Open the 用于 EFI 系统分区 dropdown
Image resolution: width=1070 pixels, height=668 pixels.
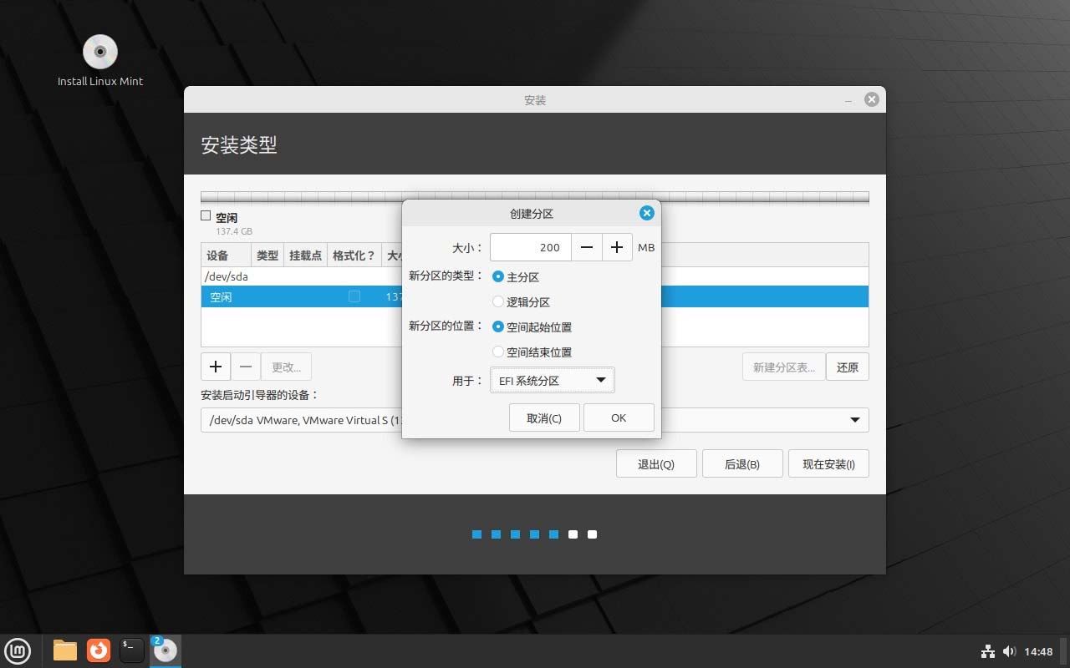coord(552,380)
